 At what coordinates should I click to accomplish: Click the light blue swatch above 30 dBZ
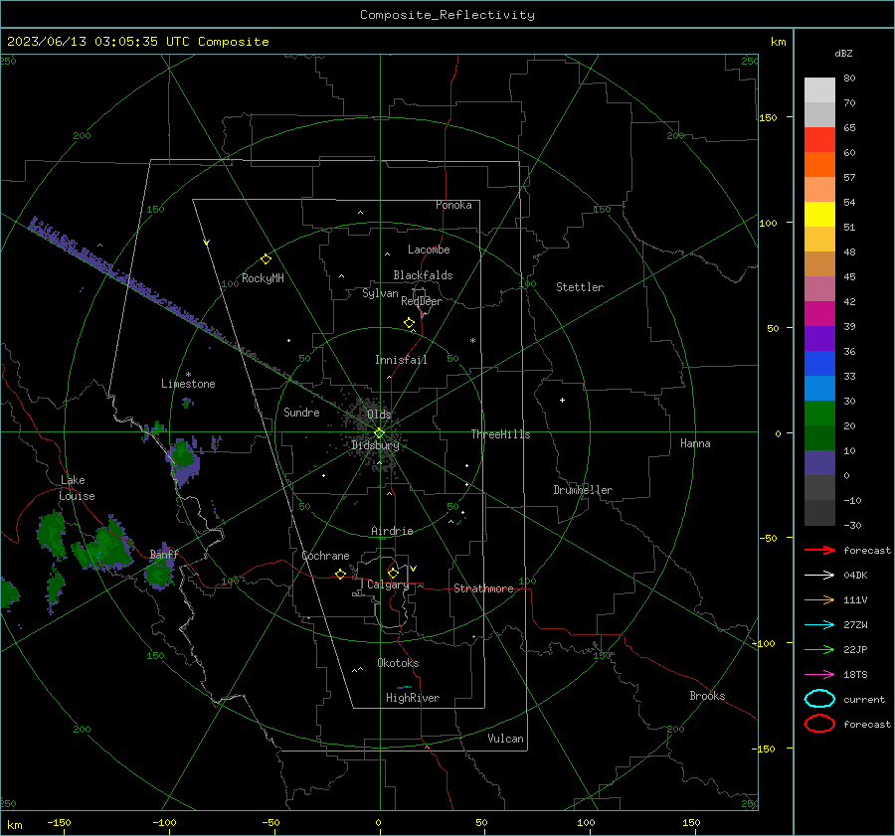pyautogui.click(x=819, y=388)
